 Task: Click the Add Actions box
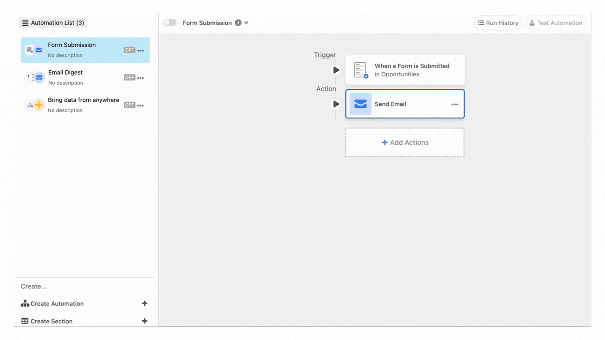click(x=405, y=142)
